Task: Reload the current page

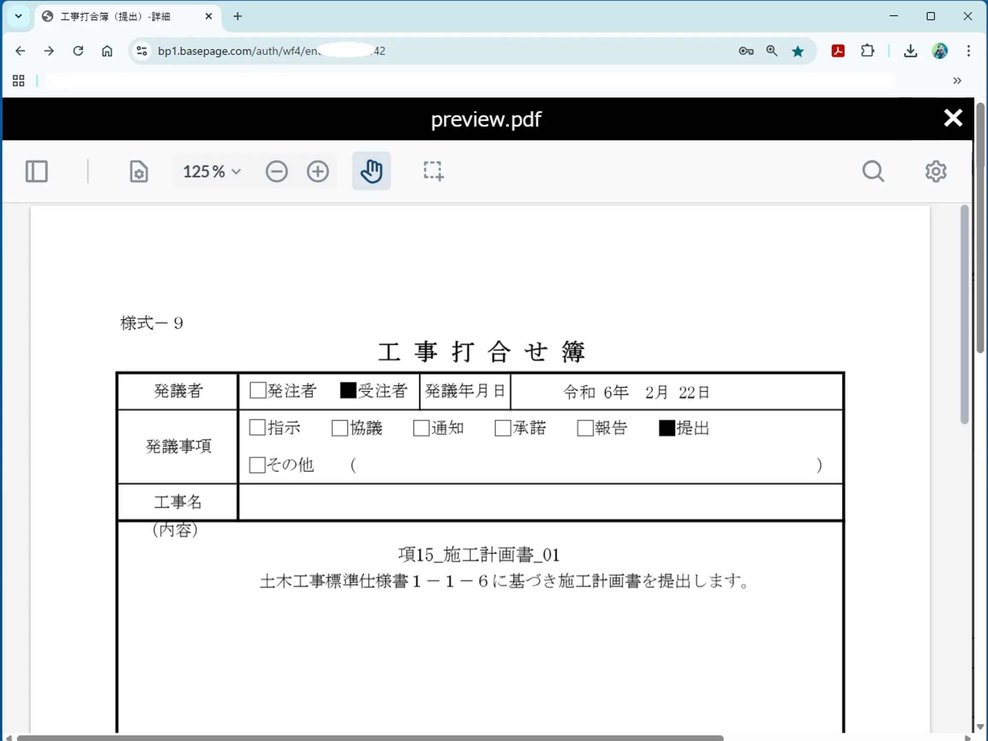Action: click(78, 51)
